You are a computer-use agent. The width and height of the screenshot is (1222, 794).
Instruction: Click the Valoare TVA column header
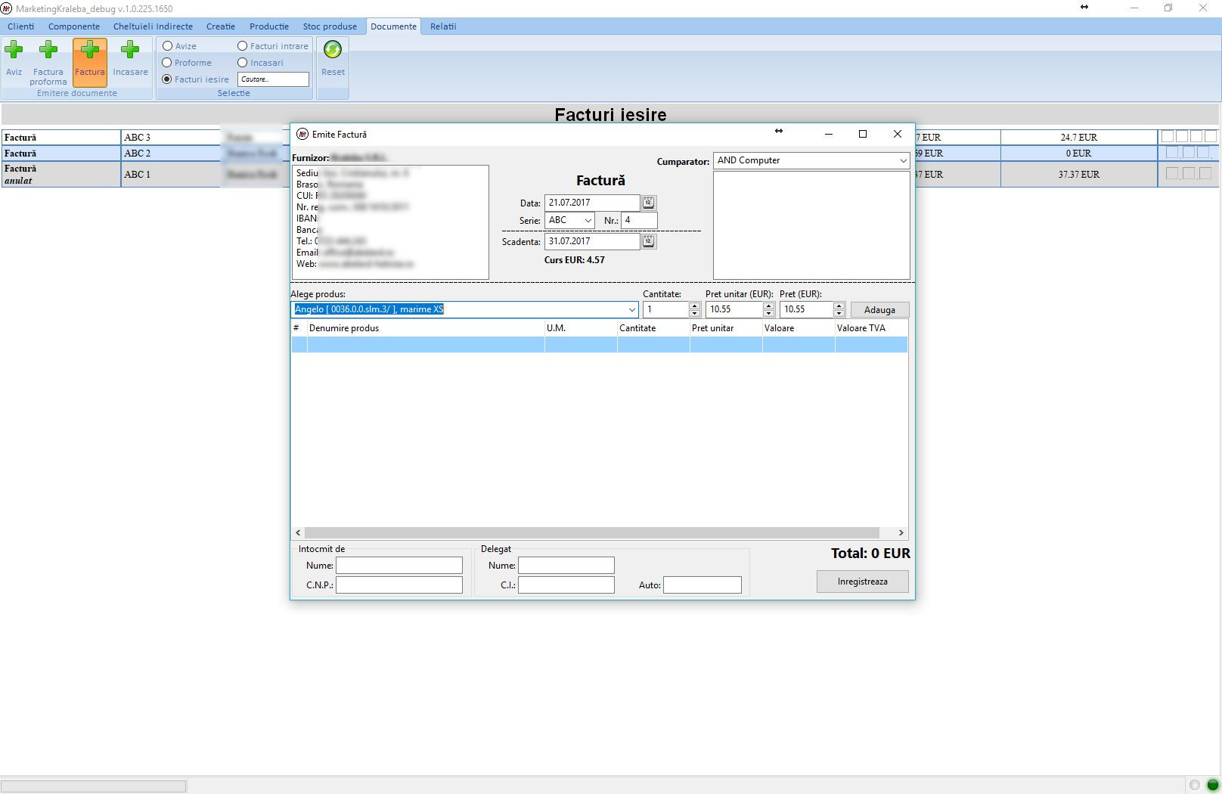871,328
